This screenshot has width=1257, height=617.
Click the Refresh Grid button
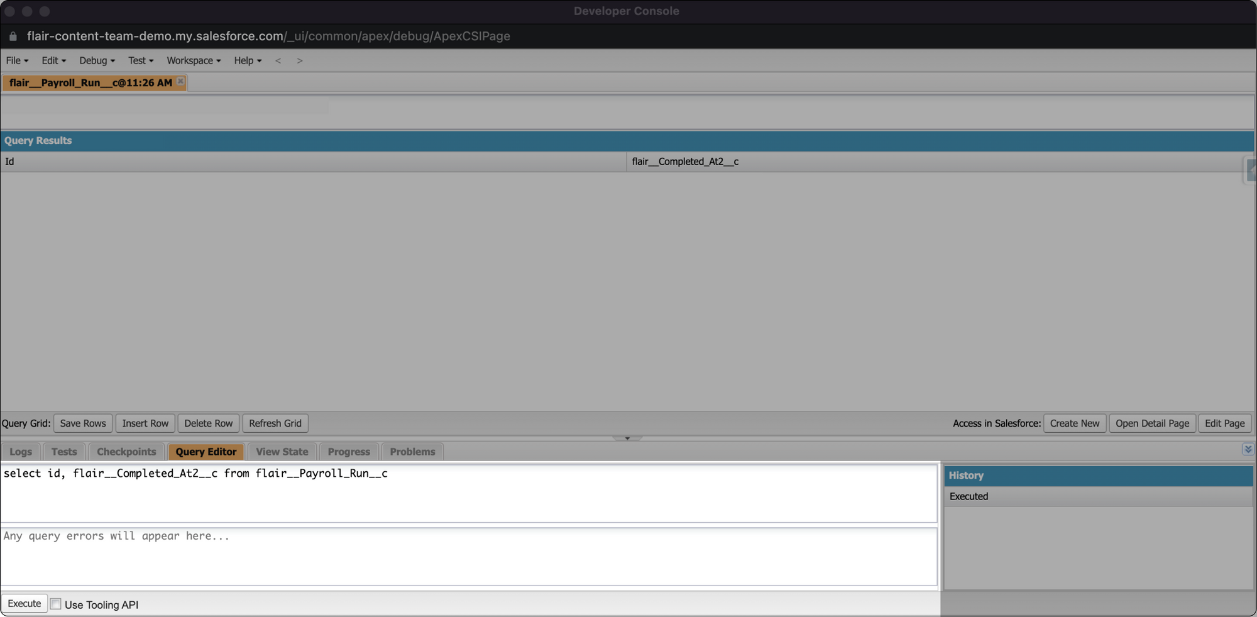(x=275, y=423)
